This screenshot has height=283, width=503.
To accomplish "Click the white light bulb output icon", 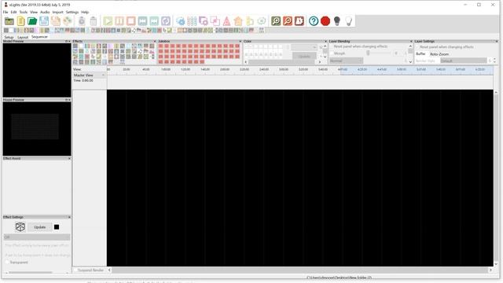I will 349,21.
